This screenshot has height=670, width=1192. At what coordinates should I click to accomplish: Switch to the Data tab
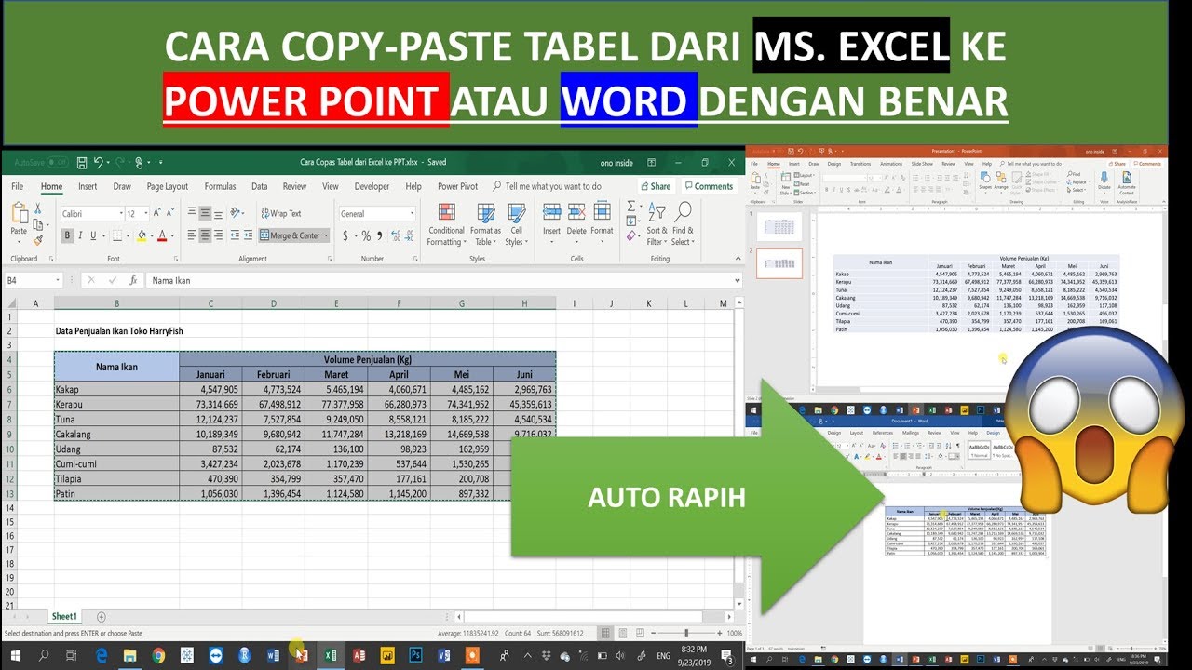coord(259,186)
